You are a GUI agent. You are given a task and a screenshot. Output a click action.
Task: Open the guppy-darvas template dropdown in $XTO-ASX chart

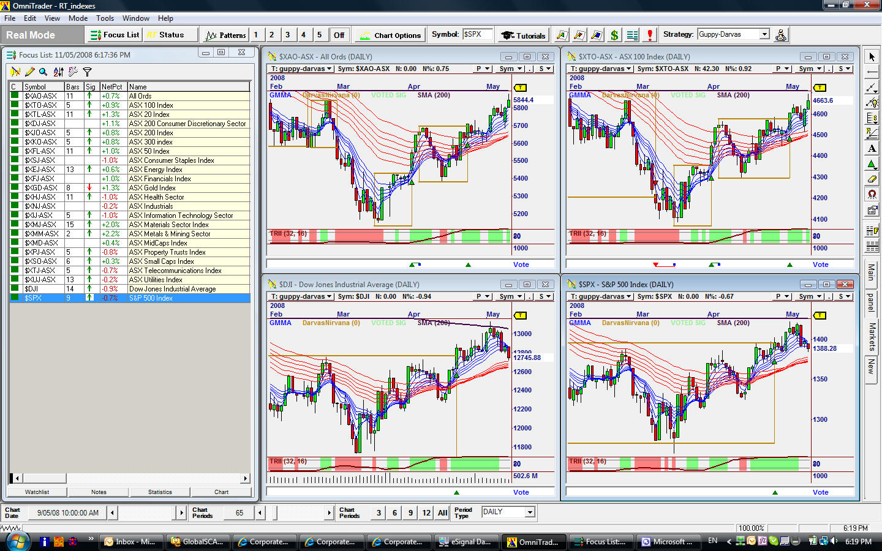coord(601,69)
